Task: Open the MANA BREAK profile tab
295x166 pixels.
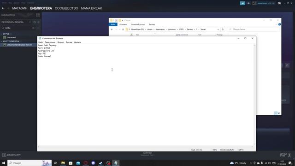Action: (92, 8)
